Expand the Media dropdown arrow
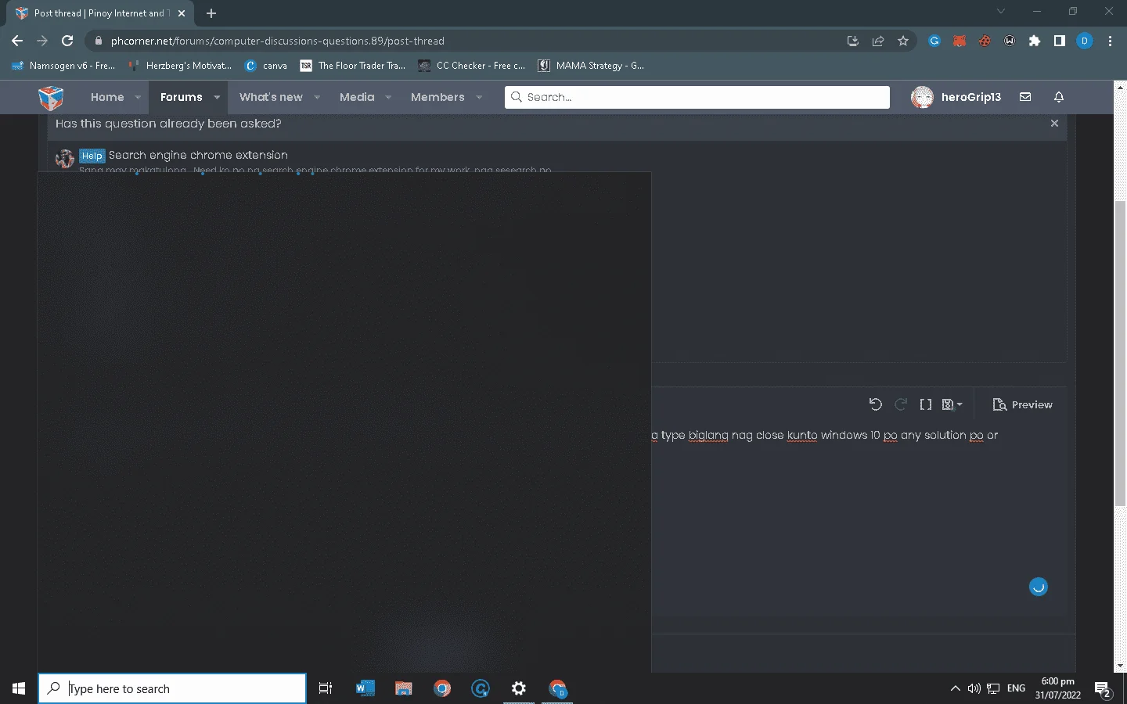The image size is (1127, 704). pos(388,97)
